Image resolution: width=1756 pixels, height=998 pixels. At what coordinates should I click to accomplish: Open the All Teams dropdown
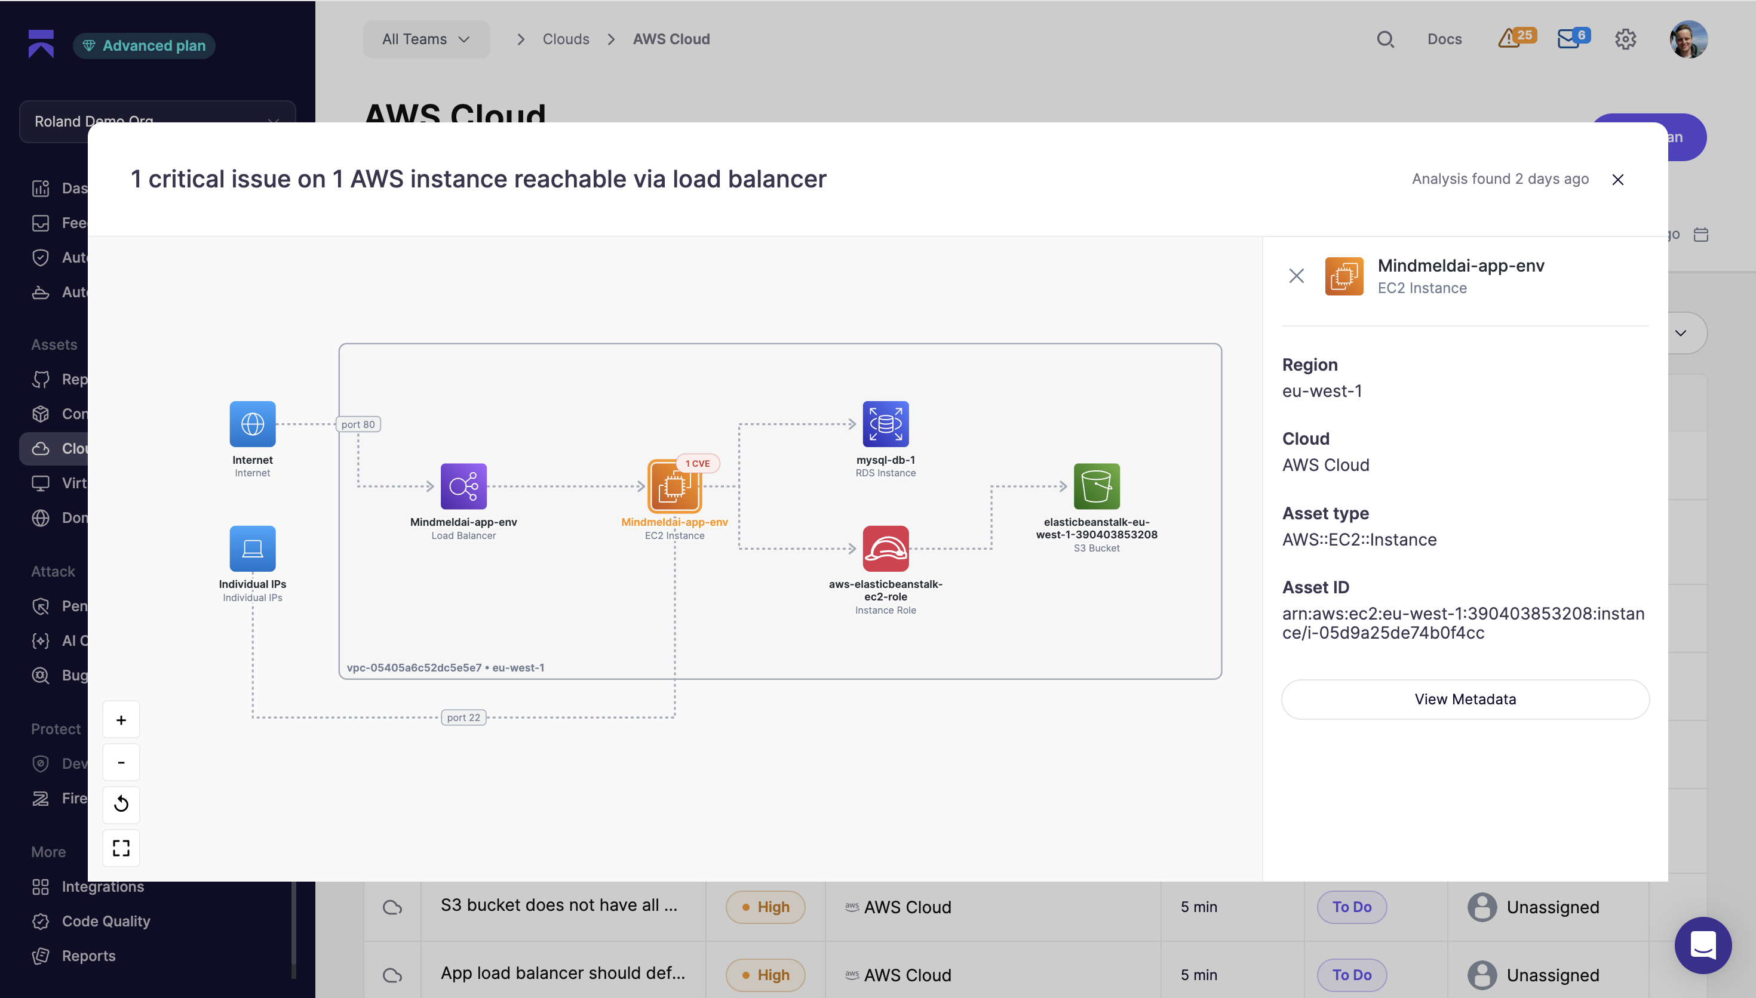426,39
